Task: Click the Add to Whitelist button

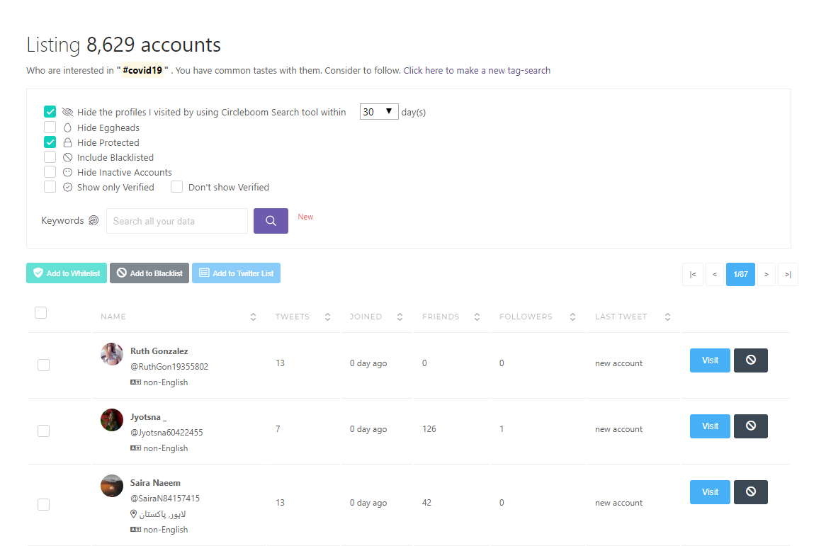Action: (67, 273)
